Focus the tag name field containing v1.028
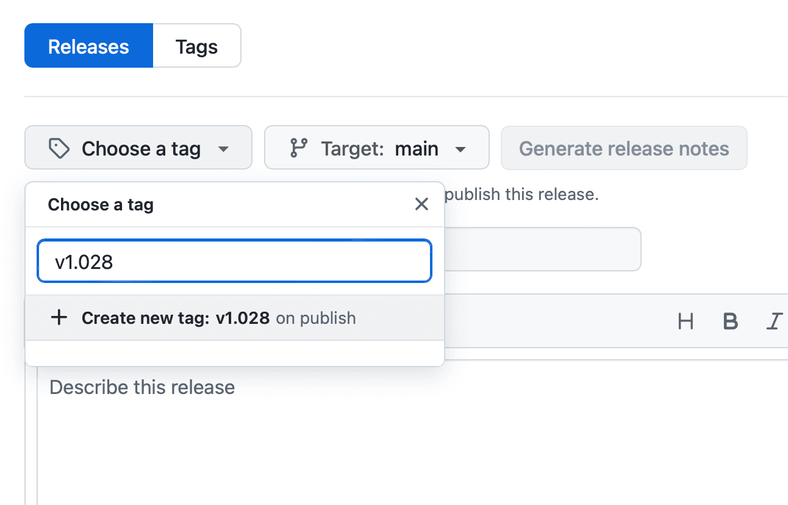The height and width of the screenshot is (505, 788). coord(234,262)
